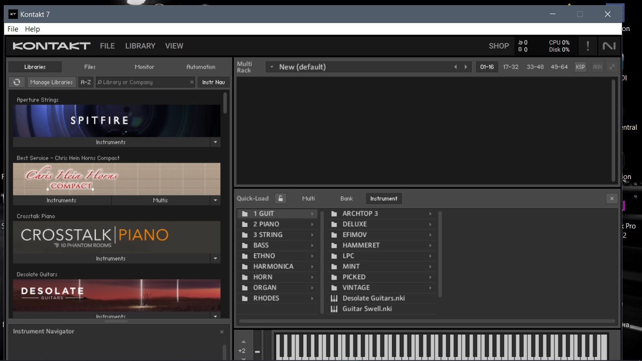Minimize rack view with the inward arrows icon

pyautogui.click(x=611, y=67)
